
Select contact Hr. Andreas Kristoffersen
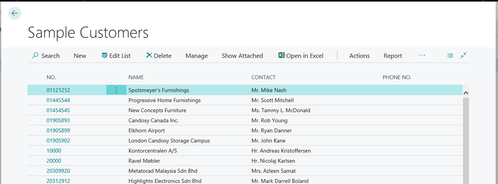[281, 151]
